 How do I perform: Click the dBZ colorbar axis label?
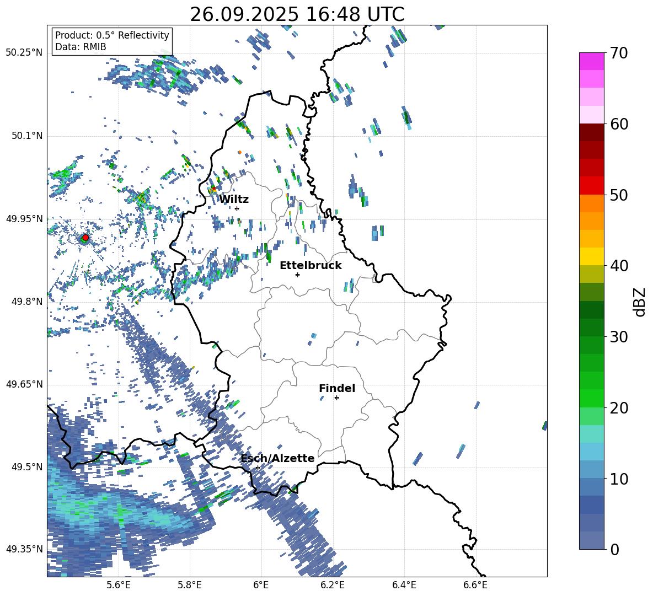[640, 302]
